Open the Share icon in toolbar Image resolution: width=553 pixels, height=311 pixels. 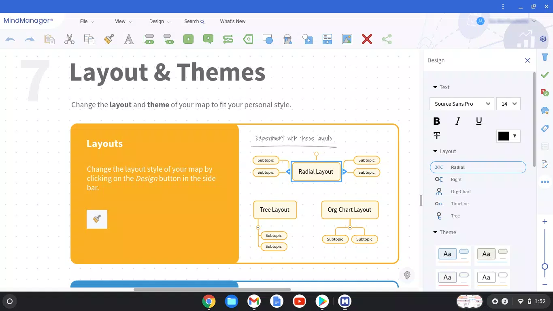(x=387, y=39)
